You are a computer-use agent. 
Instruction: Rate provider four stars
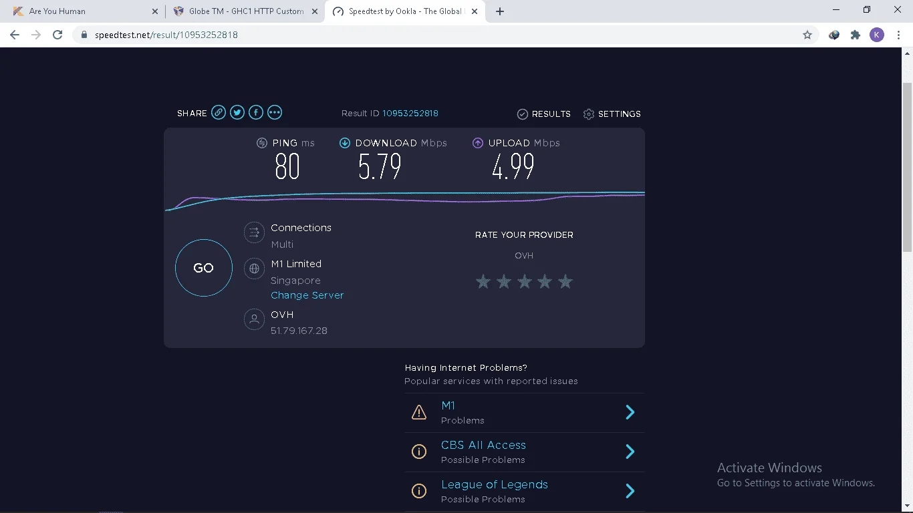coord(545,281)
